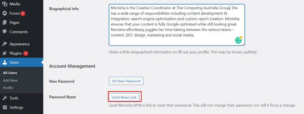304x114 pixels.
Task: Click the Tools wrench icon
Action: 5,98
